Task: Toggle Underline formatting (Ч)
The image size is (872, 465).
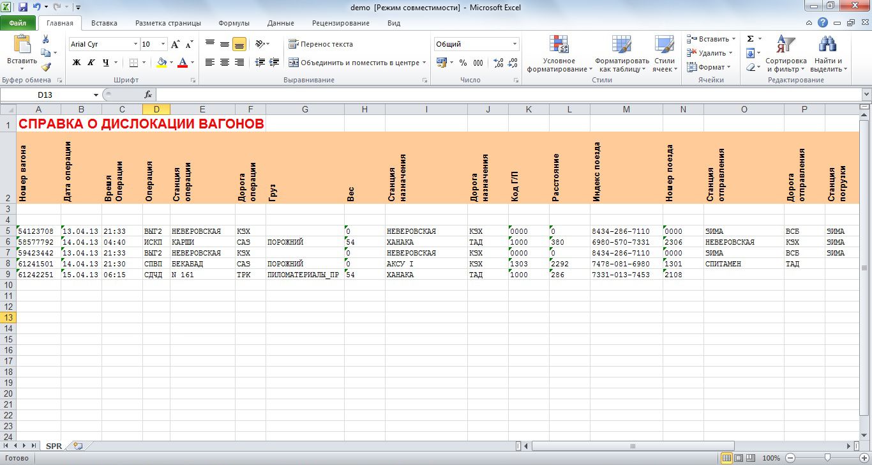Action: point(106,63)
